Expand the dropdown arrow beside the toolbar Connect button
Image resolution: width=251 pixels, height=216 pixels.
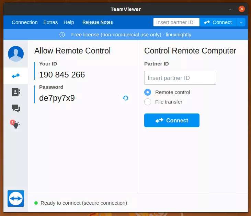click(241, 22)
